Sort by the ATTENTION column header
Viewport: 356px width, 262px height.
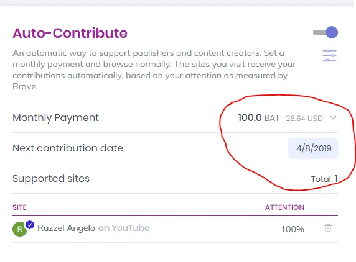tap(284, 207)
